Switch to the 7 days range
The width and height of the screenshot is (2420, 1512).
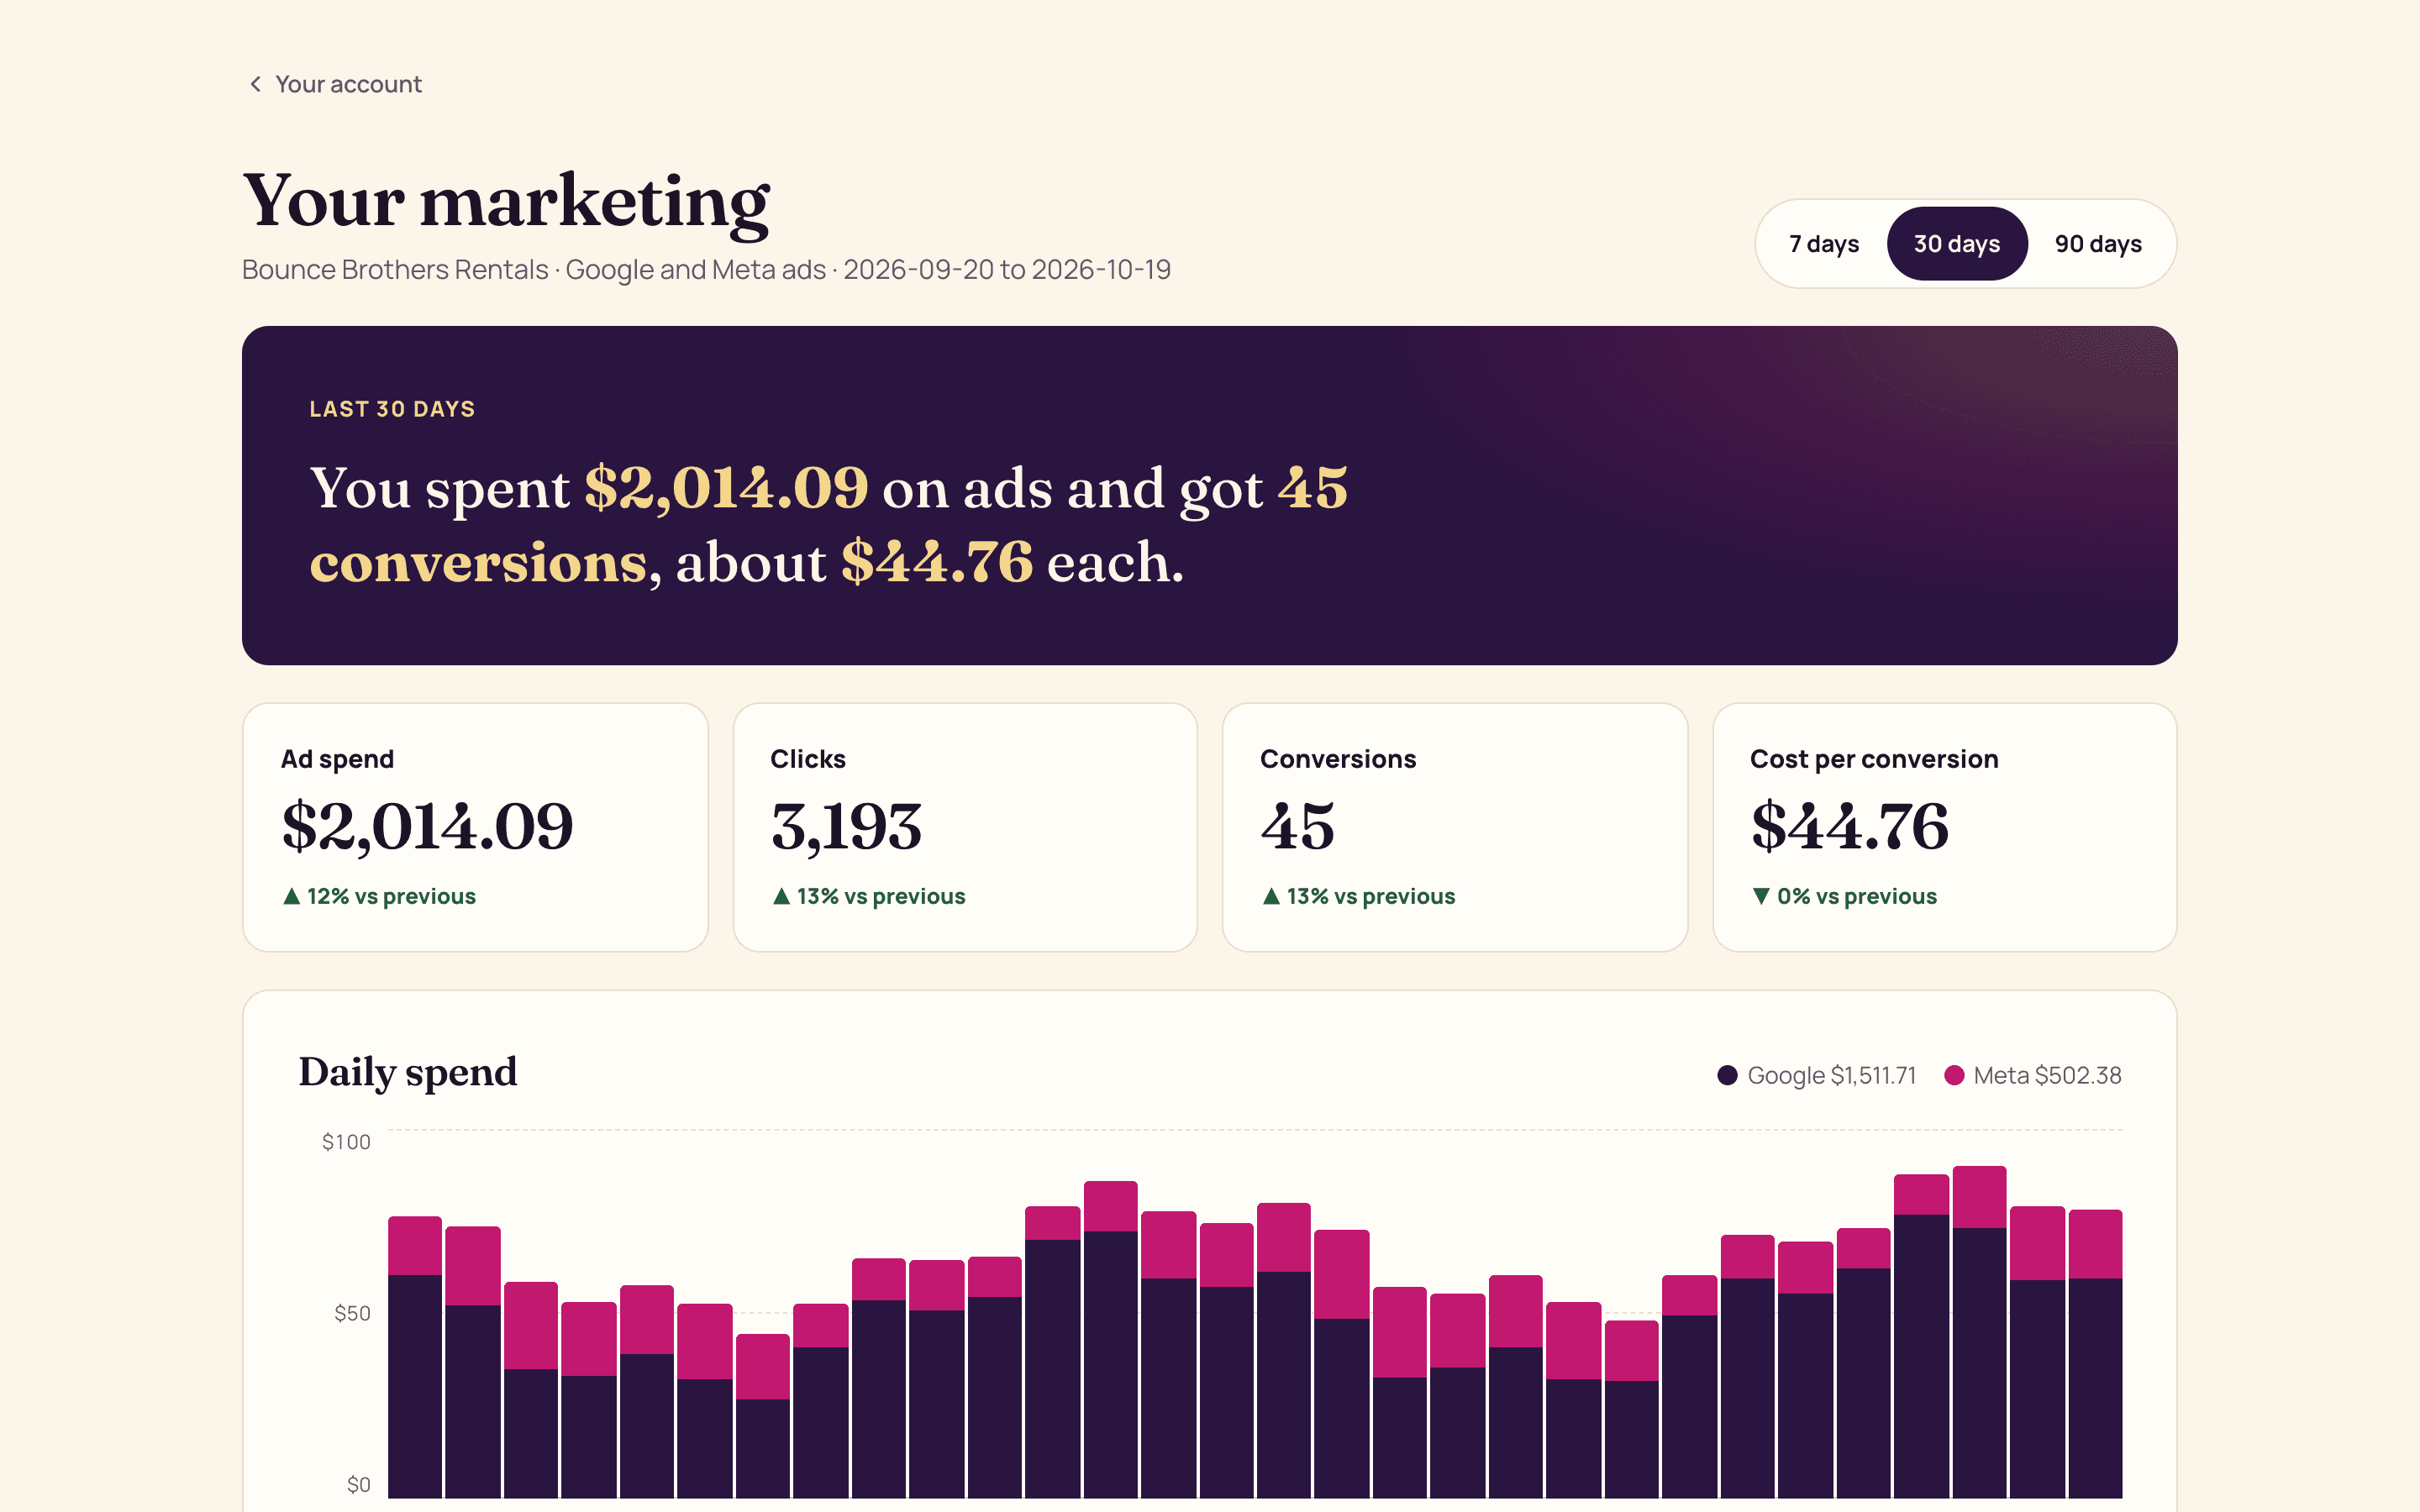(1823, 244)
